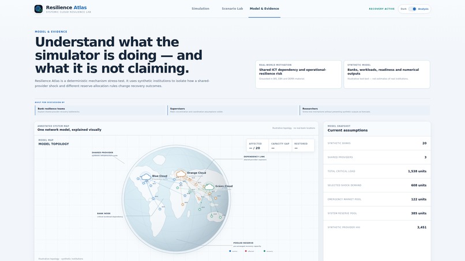The height and width of the screenshot is (261, 465).
Task: Select the Green Cloud provider icon
Action: click(x=209, y=187)
